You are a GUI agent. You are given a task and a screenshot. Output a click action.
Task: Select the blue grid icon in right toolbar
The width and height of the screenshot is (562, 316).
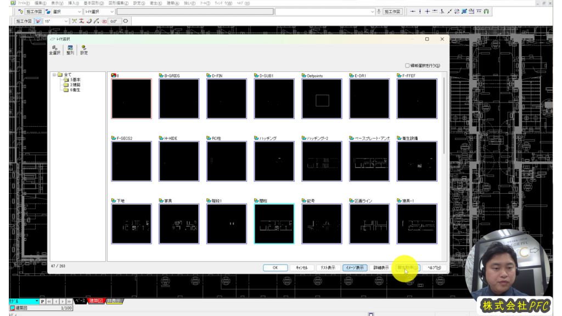coord(464,12)
